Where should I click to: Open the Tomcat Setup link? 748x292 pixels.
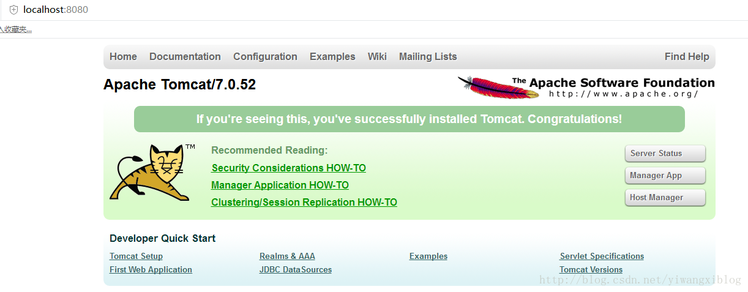click(x=136, y=256)
